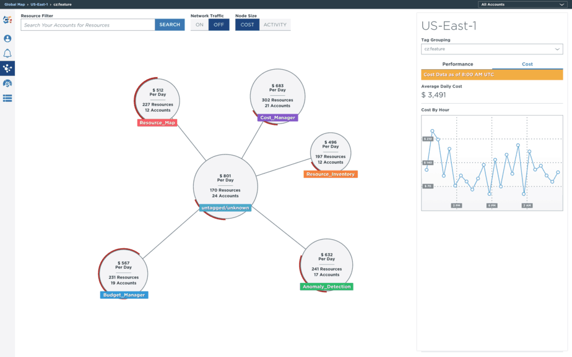Switch to the Cost tab

click(x=527, y=64)
